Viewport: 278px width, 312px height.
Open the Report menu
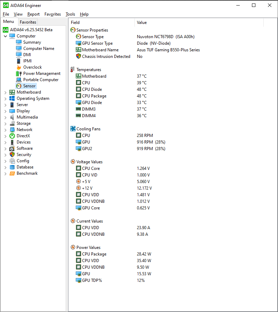[x=33, y=14]
